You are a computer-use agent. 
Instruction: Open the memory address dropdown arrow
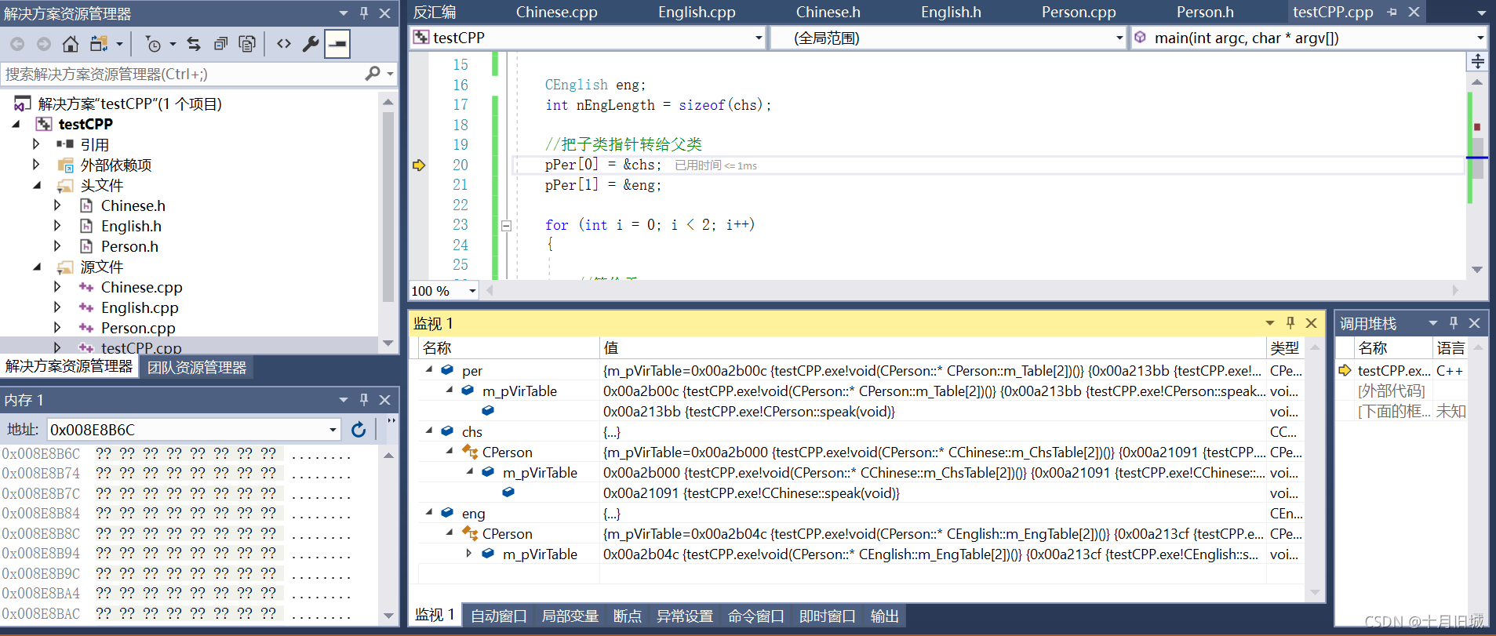333,430
